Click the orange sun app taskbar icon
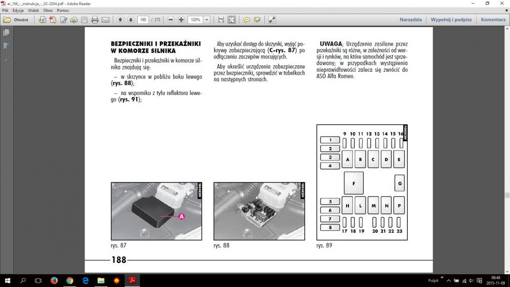Image resolution: width=510 pixels, height=287 pixels. point(116,280)
